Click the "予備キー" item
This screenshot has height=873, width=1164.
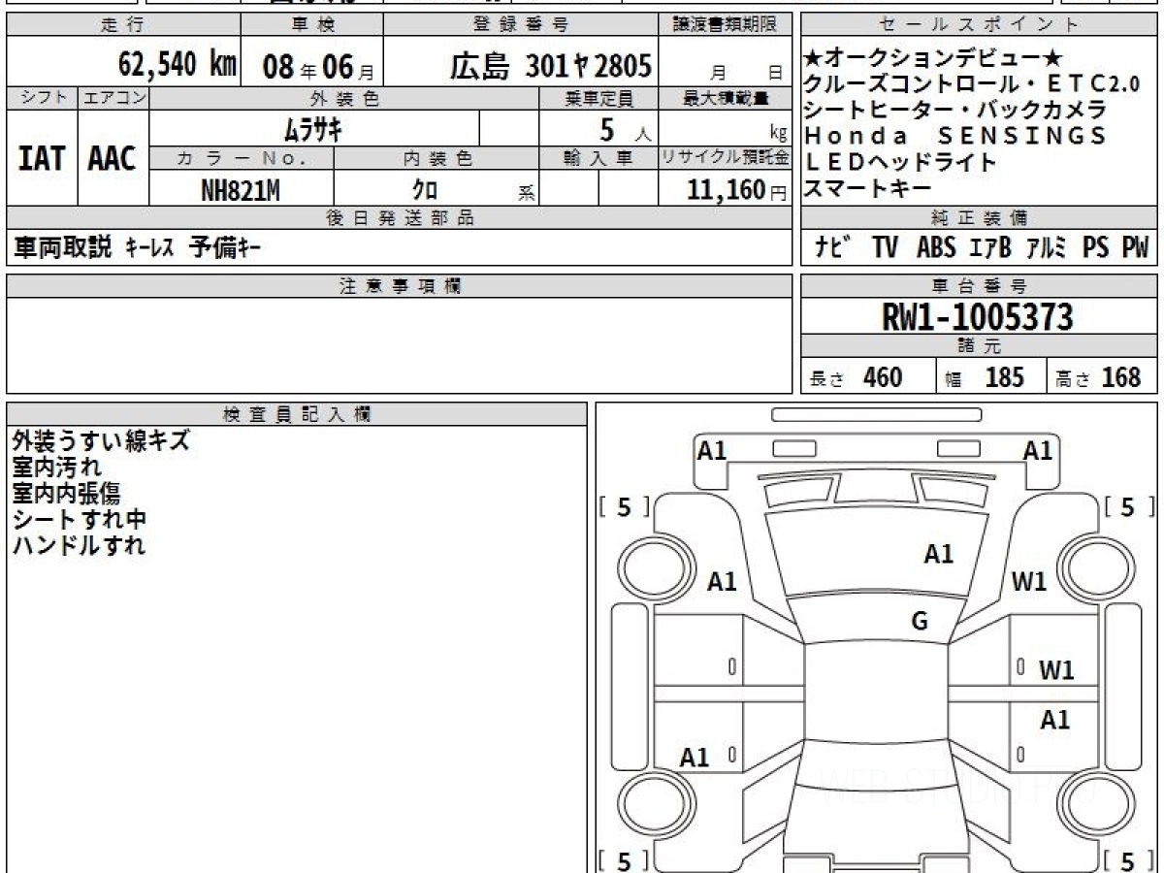(x=225, y=248)
